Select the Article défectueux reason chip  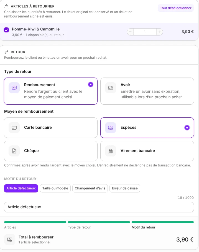(21, 188)
